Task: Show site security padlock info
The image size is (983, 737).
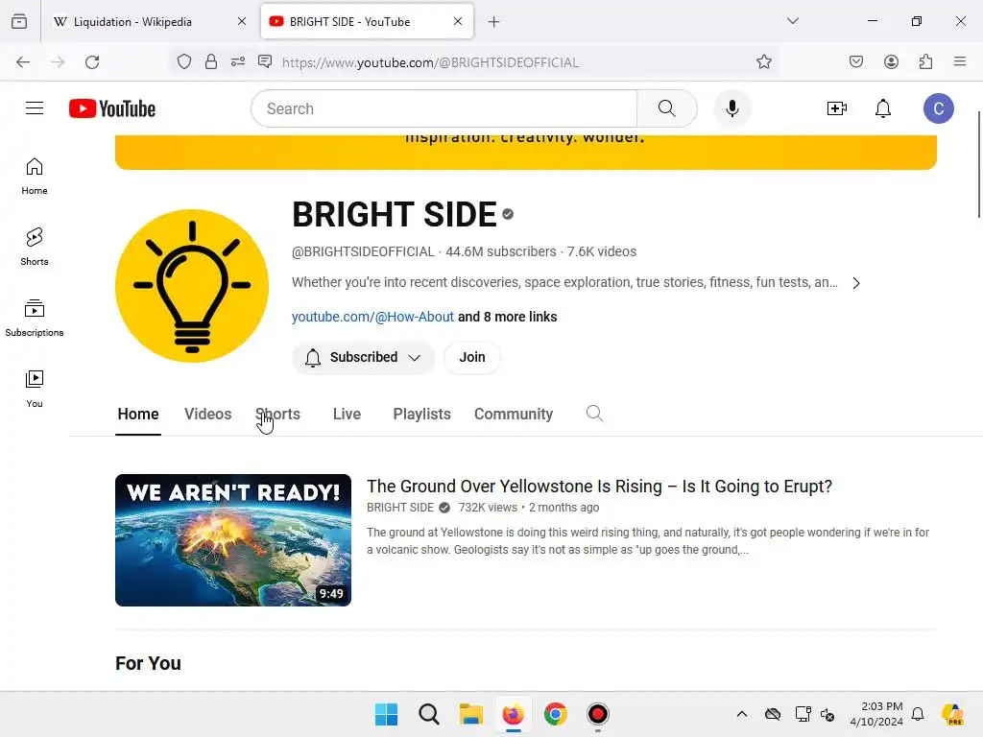Action: 211,62
